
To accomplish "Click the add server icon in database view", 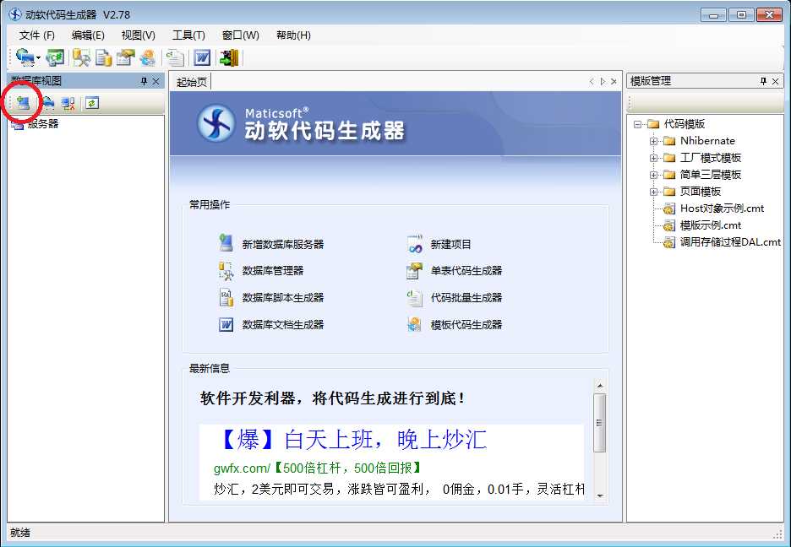I will point(22,103).
